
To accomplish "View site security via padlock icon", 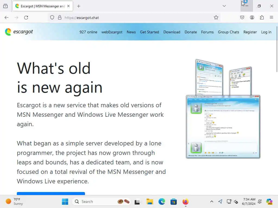I will (60, 18).
